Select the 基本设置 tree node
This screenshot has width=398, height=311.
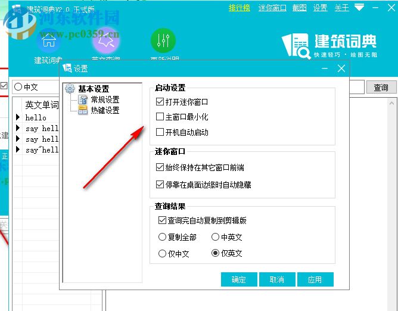click(x=94, y=89)
